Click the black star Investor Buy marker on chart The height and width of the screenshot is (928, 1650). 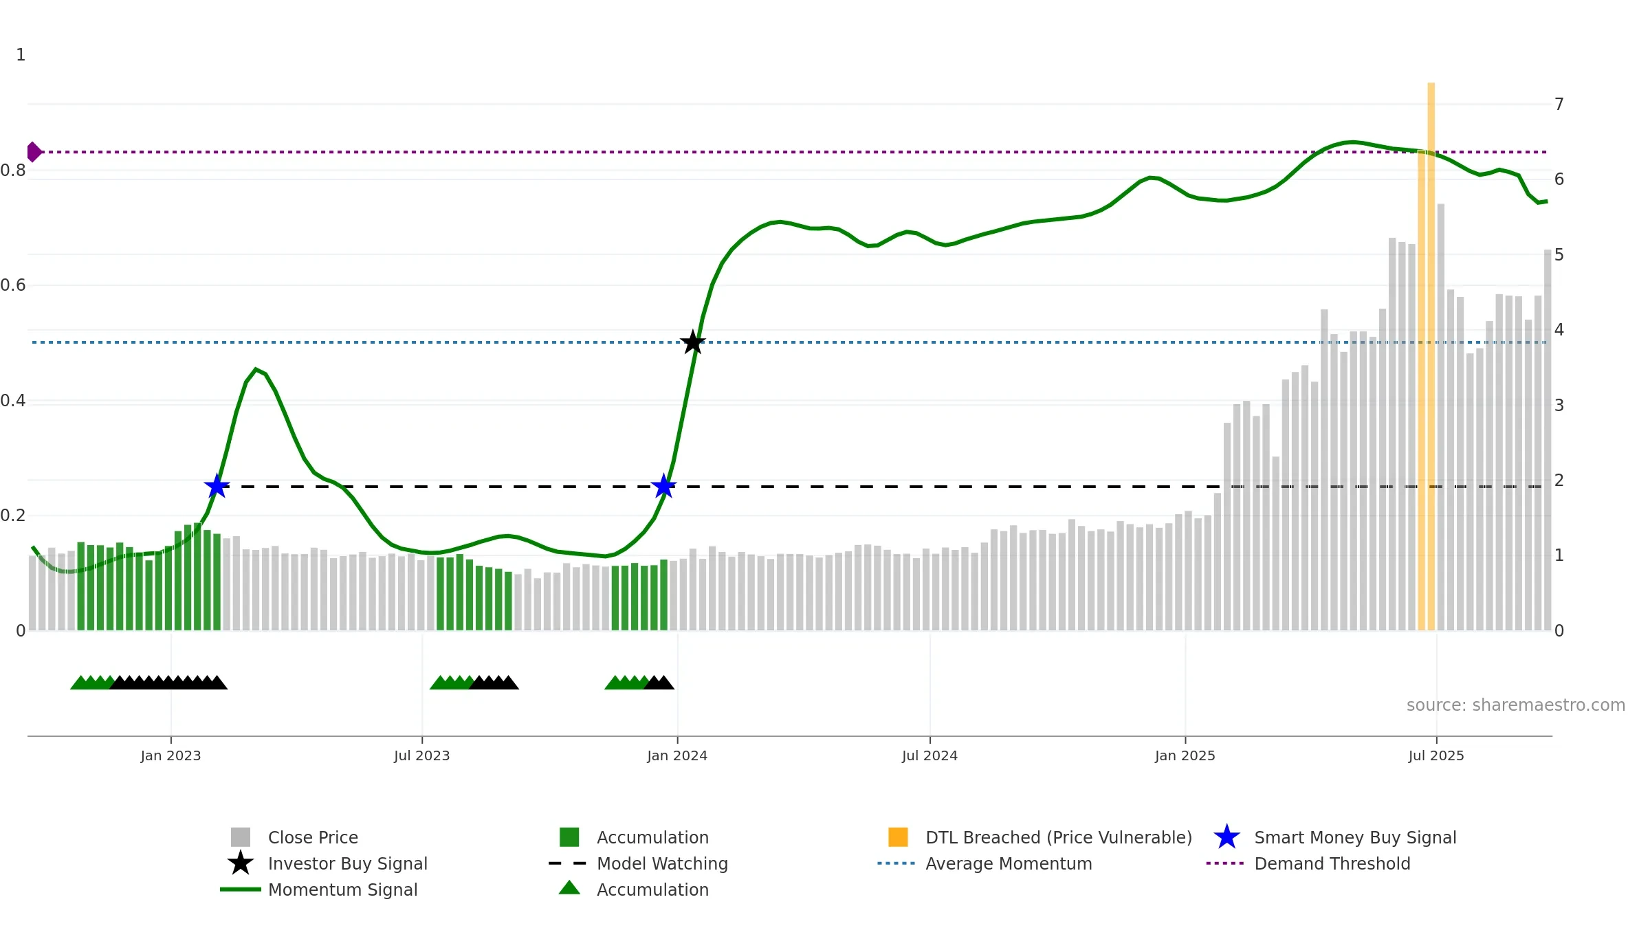[693, 342]
